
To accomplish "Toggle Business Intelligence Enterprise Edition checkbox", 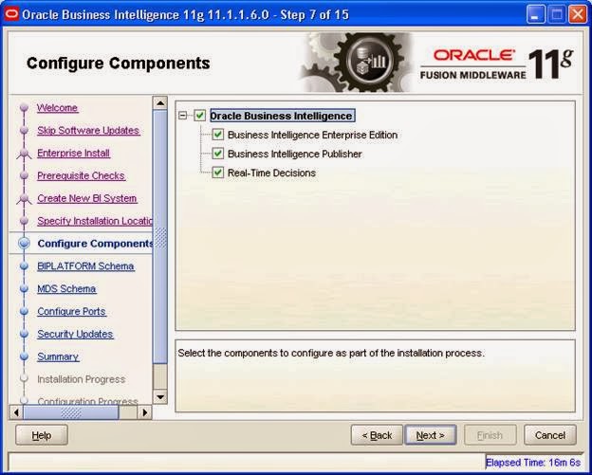I will (218, 135).
